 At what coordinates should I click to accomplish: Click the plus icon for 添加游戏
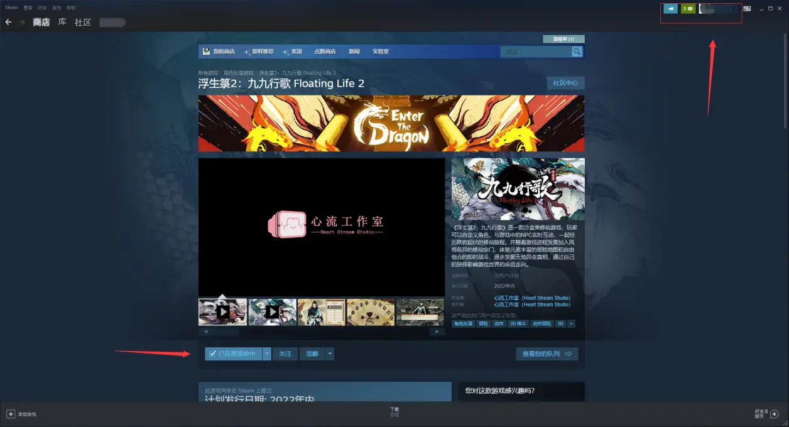[11, 414]
